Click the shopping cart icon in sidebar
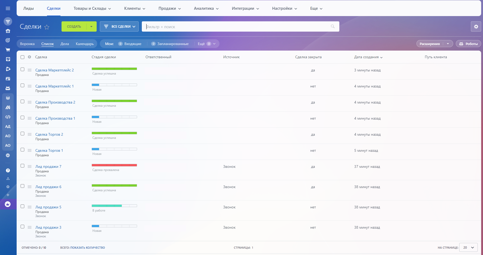The height and width of the screenshot is (255, 483). tap(8, 50)
